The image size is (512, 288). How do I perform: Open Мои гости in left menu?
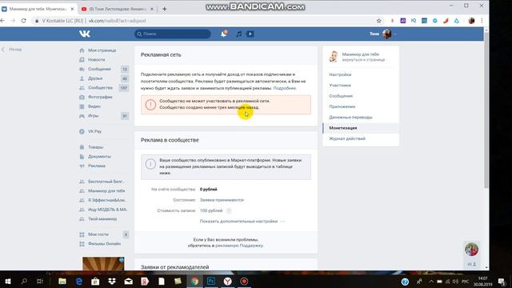[x=98, y=234]
